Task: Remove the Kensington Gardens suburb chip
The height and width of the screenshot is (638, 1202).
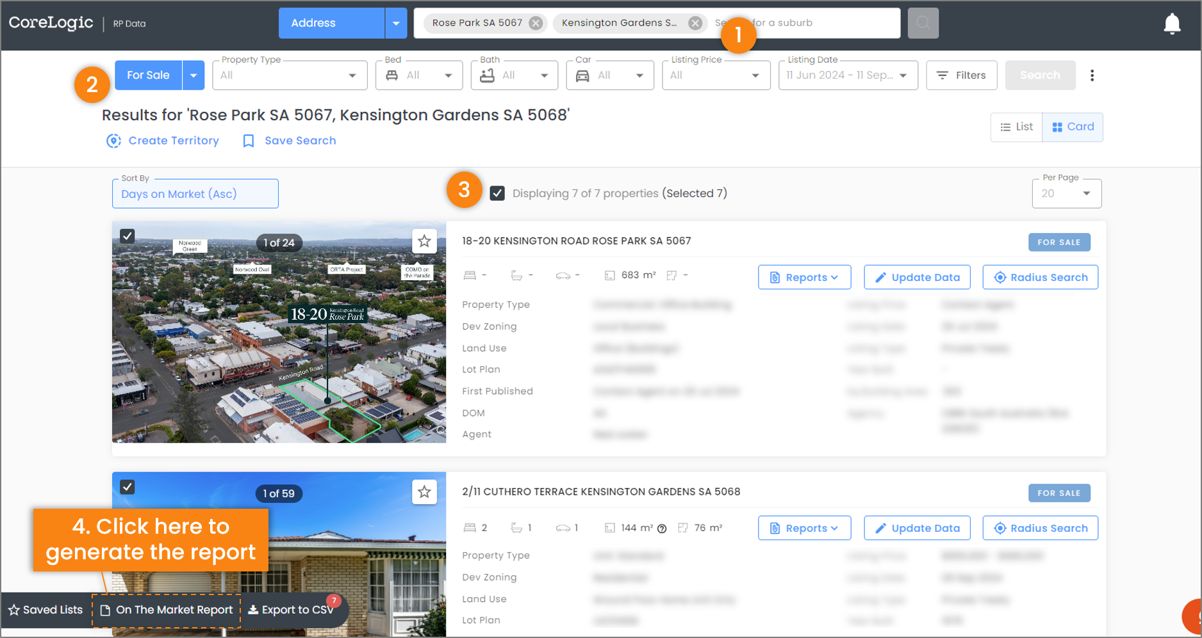Action: coord(695,23)
